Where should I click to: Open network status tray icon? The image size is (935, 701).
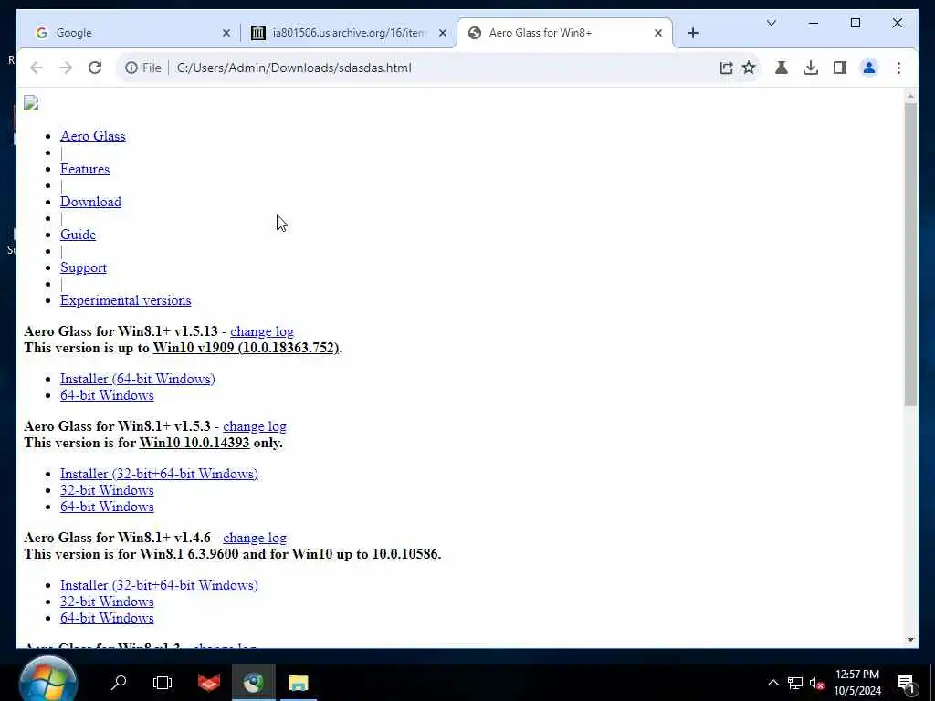[x=795, y=683]
